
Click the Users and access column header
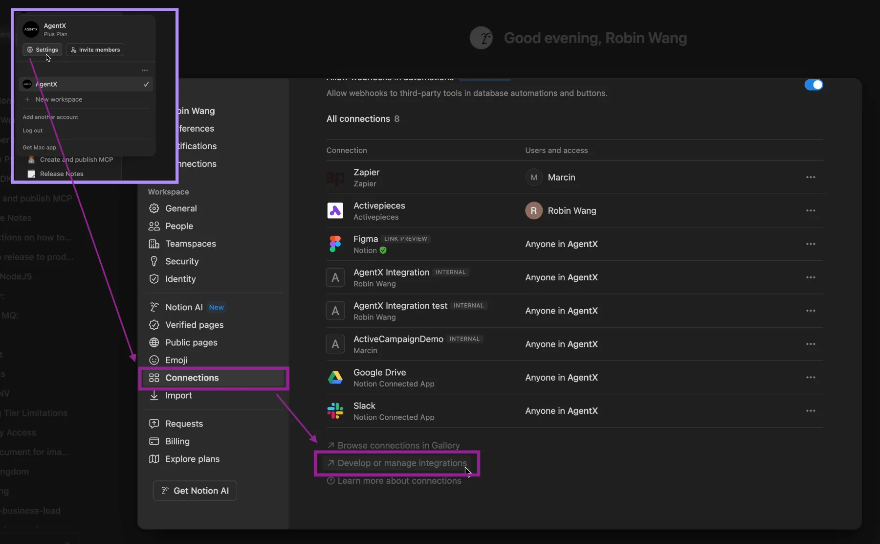coord(556,150)
